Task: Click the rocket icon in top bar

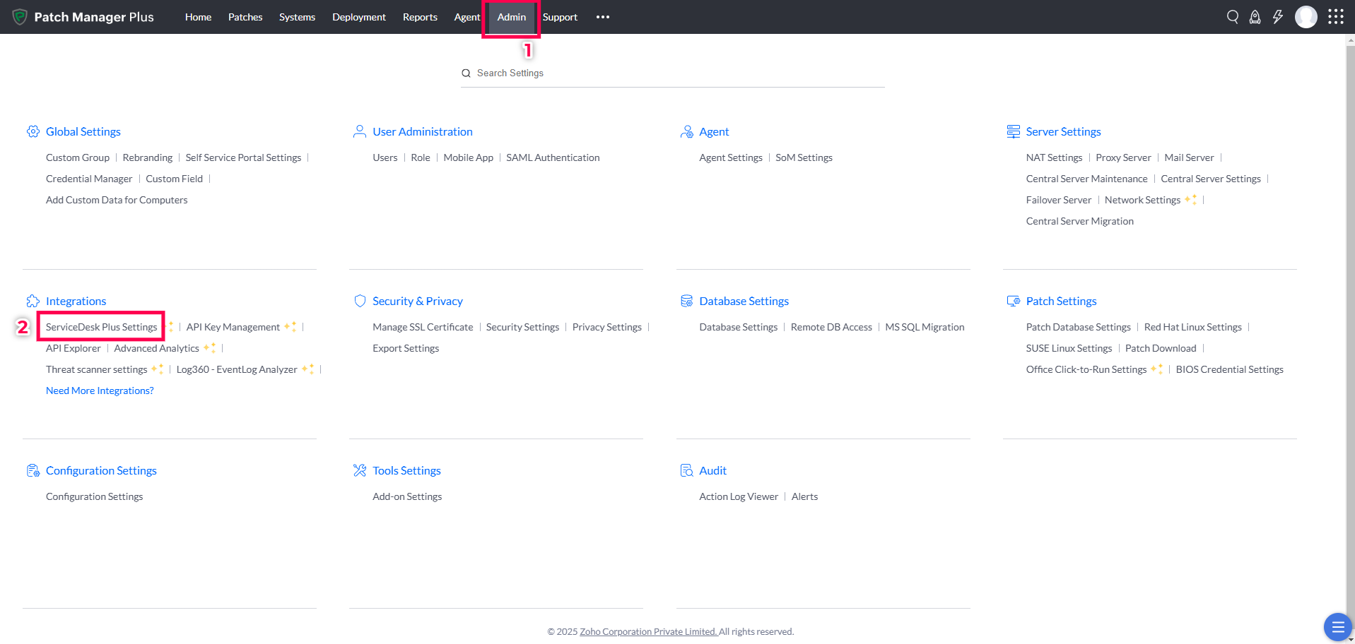Action: coord(1255,17)
